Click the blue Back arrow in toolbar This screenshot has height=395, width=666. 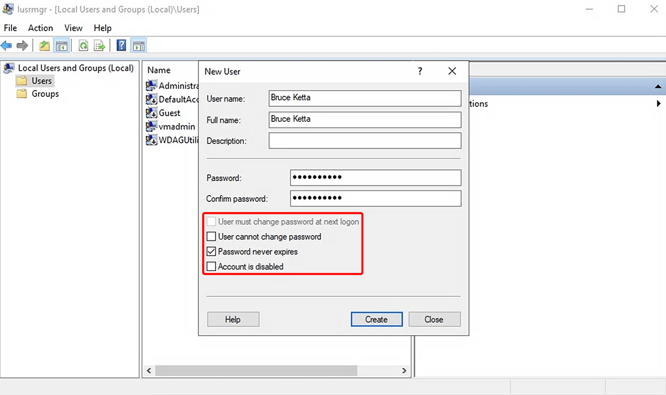click(7, 46)
